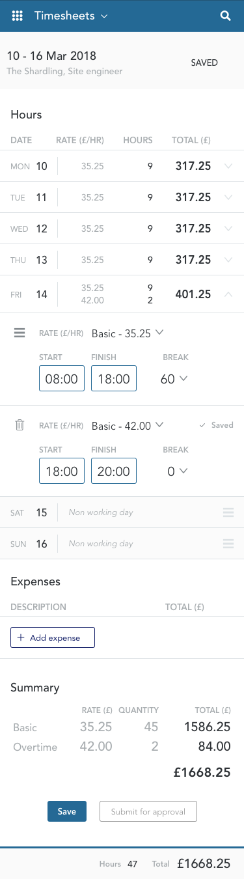The height and width of the screenshot is (879, 244).
Task: Open the Basic - 35.25 rate dropdown
Action: (128, 333)
